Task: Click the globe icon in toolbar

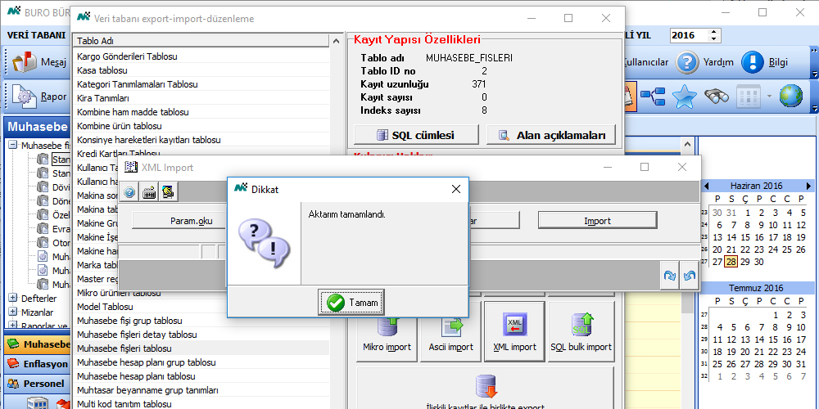Action: (791, 96)
